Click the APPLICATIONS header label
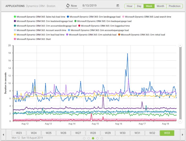 (x=15, y=6)
